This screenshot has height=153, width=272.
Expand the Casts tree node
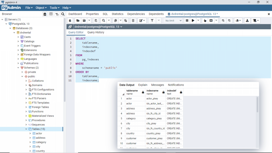(18, 37)
